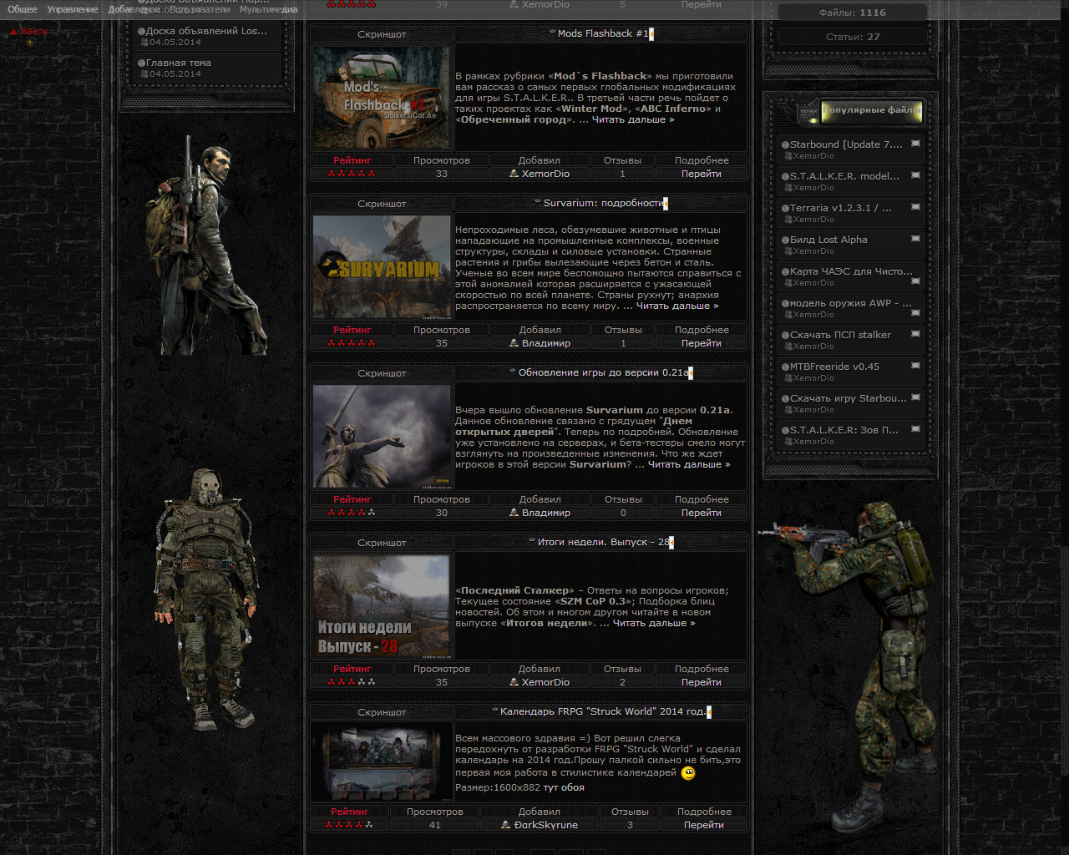
Task: Open the statue thumbnail of 0.21a update
Action: point(382,437)
